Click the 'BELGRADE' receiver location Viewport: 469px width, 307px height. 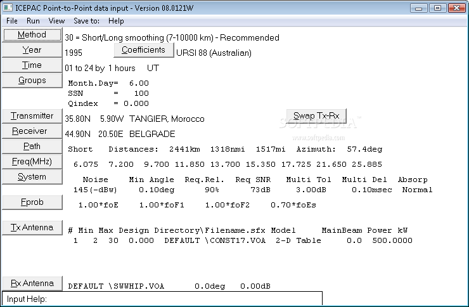click(152, 134)
